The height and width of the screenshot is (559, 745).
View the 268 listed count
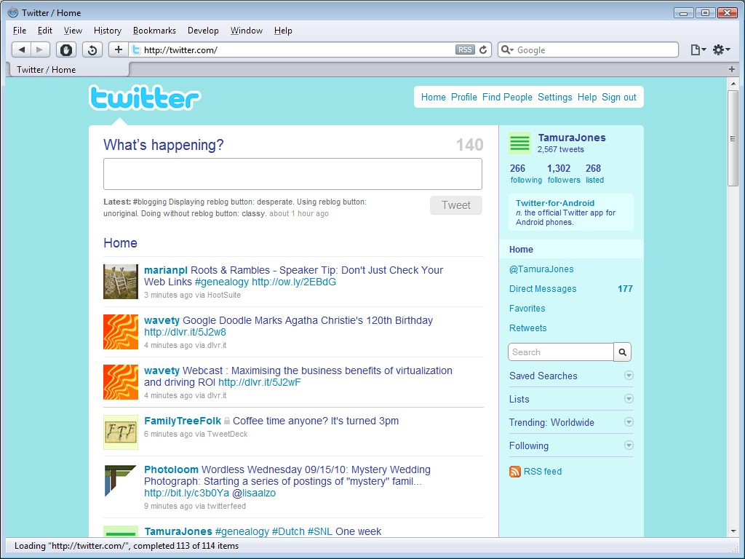click(594, 173)
